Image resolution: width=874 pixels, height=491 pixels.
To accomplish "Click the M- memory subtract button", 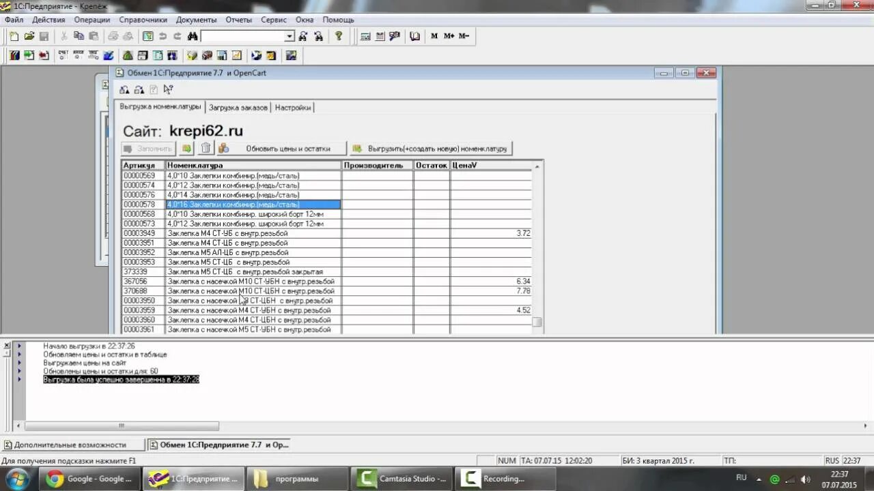I will [464, 36].
